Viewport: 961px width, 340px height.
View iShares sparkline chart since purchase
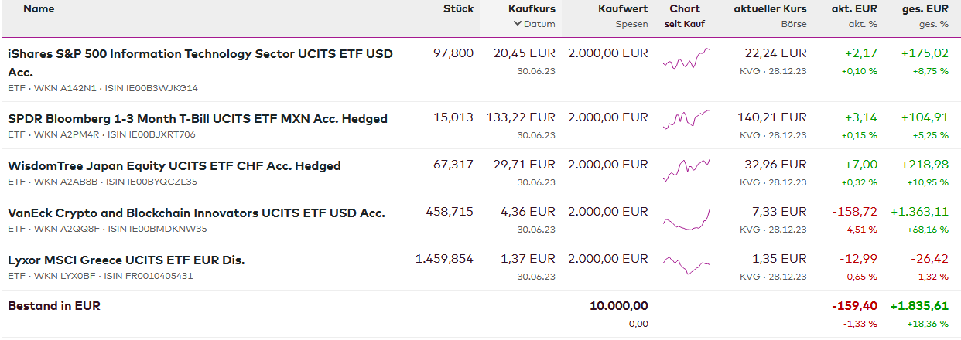(686, 59)
